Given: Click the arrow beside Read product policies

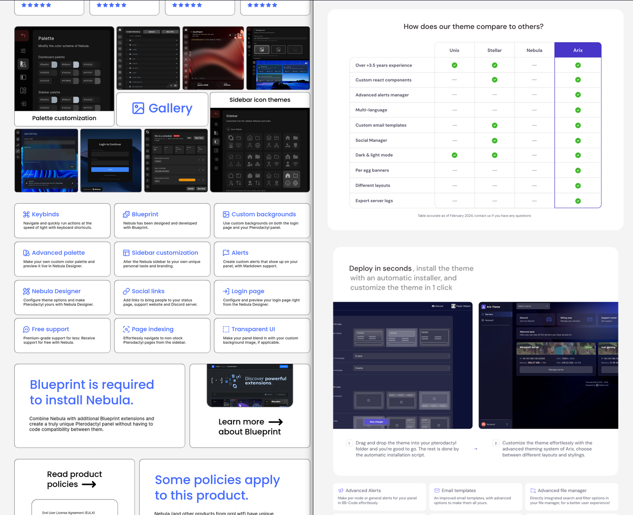Looking at the screenshot, I should 89,484.
